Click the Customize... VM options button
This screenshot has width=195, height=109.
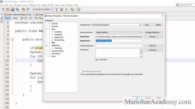point(153,50)
